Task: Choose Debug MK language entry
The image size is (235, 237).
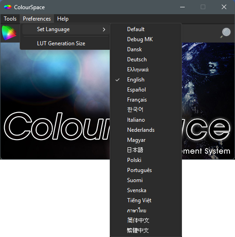Action: point(146,39)
